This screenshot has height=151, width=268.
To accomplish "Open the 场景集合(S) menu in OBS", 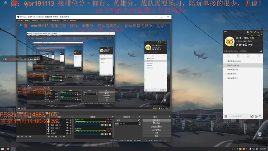I will (56, 21).
